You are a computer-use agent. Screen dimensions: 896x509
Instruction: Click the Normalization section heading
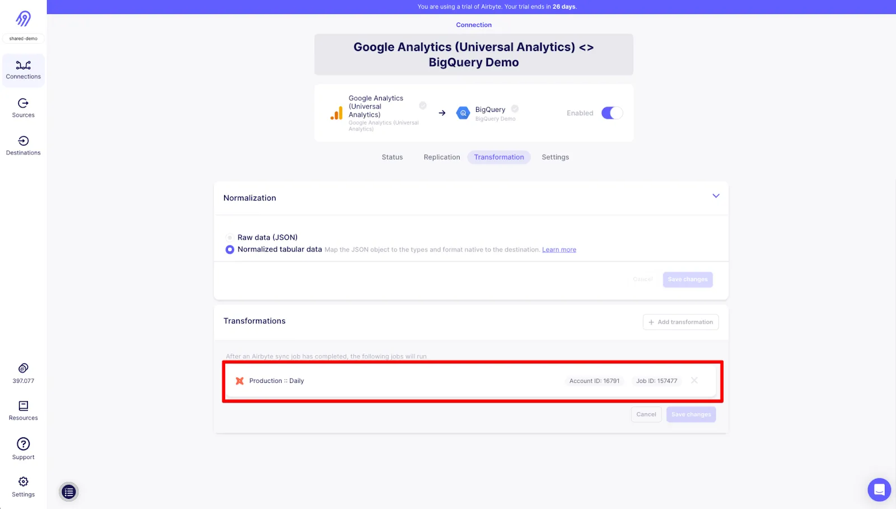tap(250, 198)
